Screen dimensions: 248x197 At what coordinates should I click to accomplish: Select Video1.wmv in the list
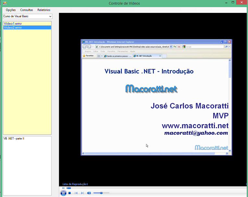pos(27,24)
